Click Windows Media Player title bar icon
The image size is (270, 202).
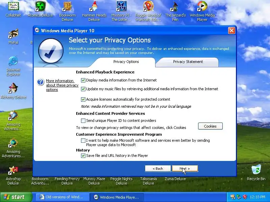pos(37,30)
